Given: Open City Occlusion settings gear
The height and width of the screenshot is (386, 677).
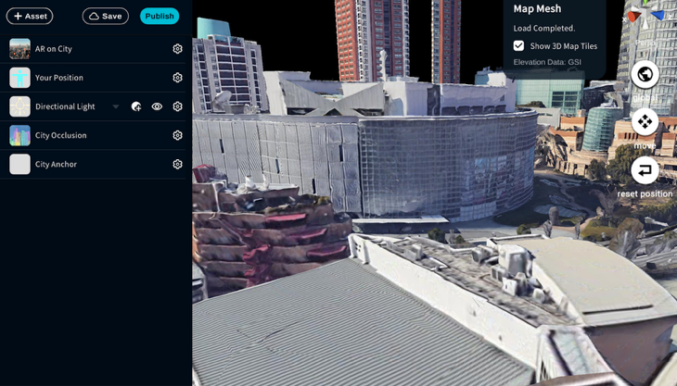Looking at the screenshot, I should click(x=177, y=135).
